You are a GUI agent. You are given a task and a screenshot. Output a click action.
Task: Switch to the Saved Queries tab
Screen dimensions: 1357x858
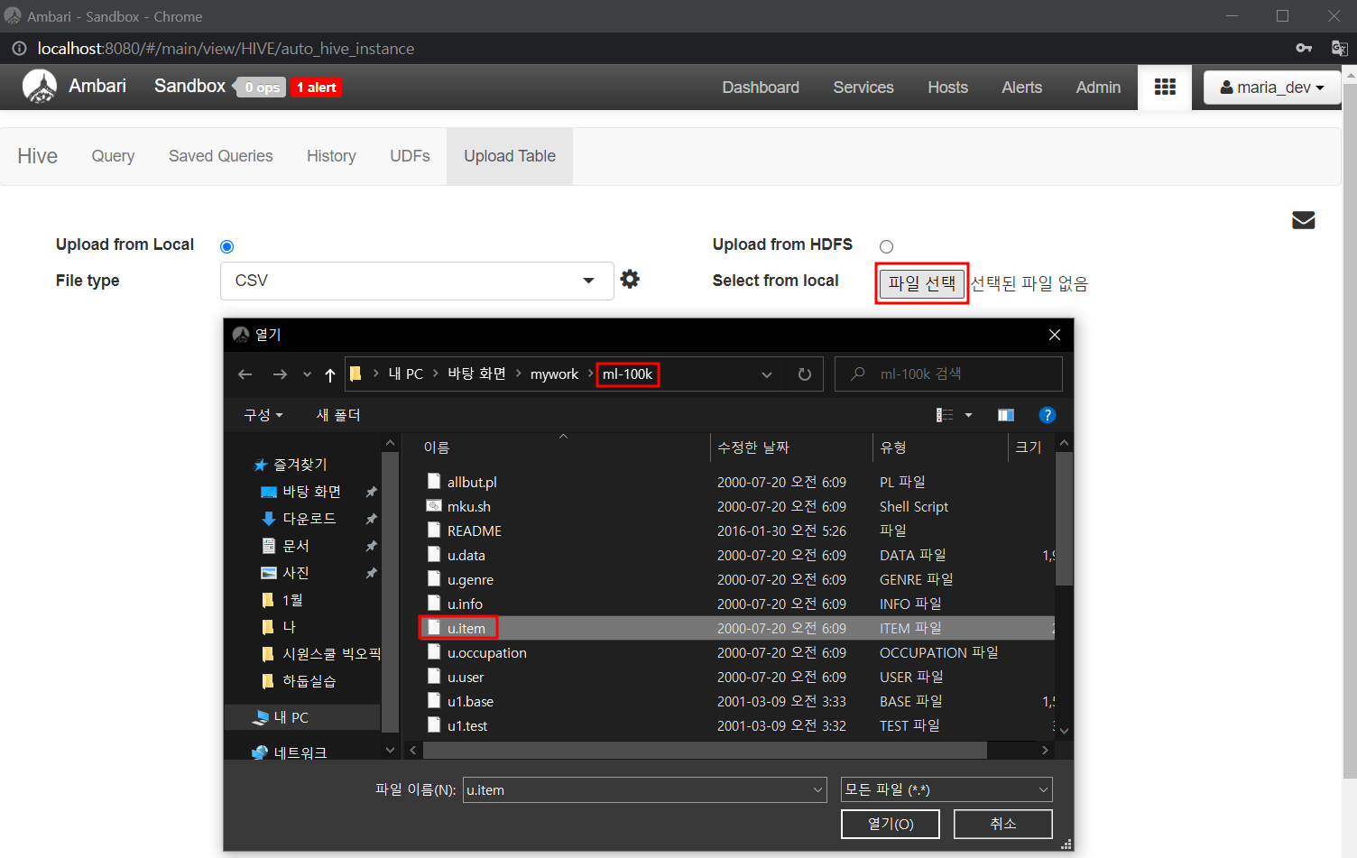click(x=221, y=156)
